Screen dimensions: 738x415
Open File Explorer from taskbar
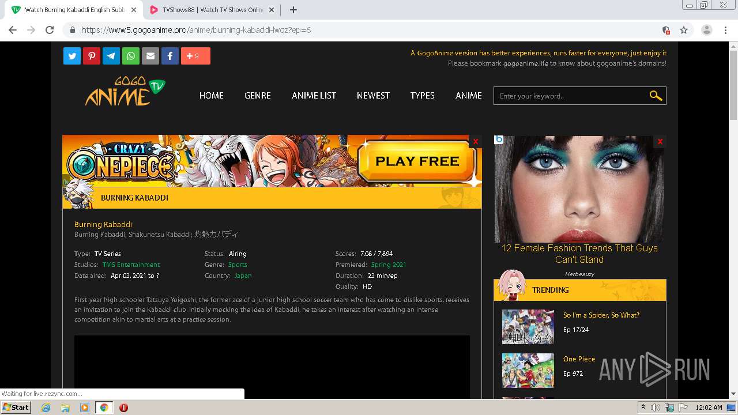tap(65, 408)
